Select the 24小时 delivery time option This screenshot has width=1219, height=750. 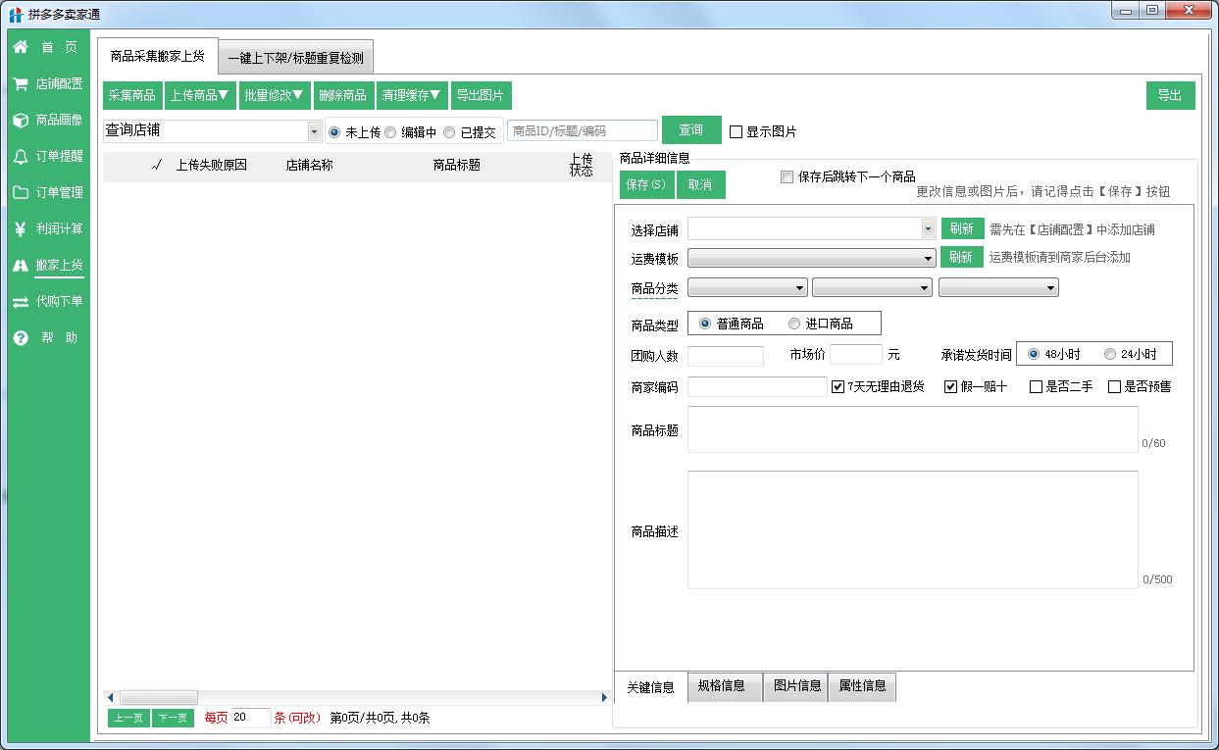pyautogui.click(x=1110, y=354)
